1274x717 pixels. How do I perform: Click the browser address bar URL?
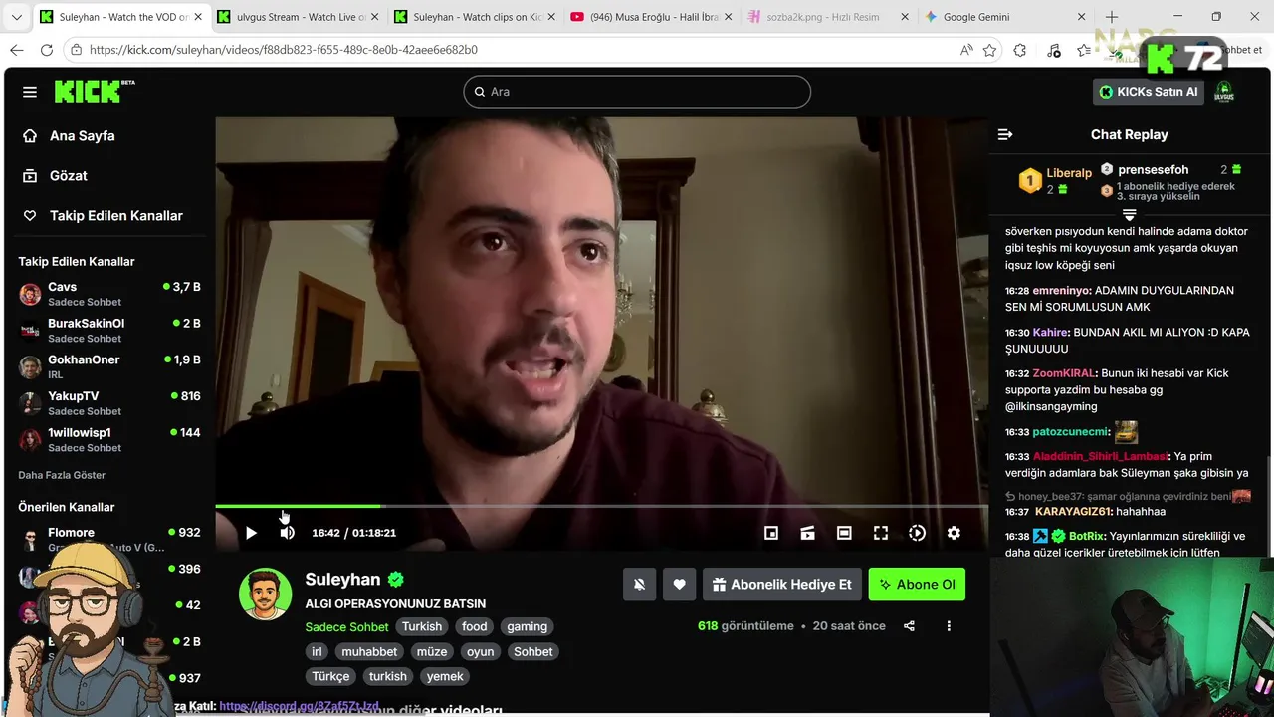coord(283,50)
